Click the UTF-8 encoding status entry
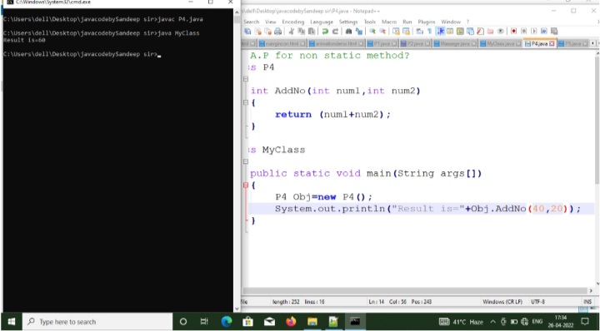The height and width of the screenshot is (331, 600). 537,302
